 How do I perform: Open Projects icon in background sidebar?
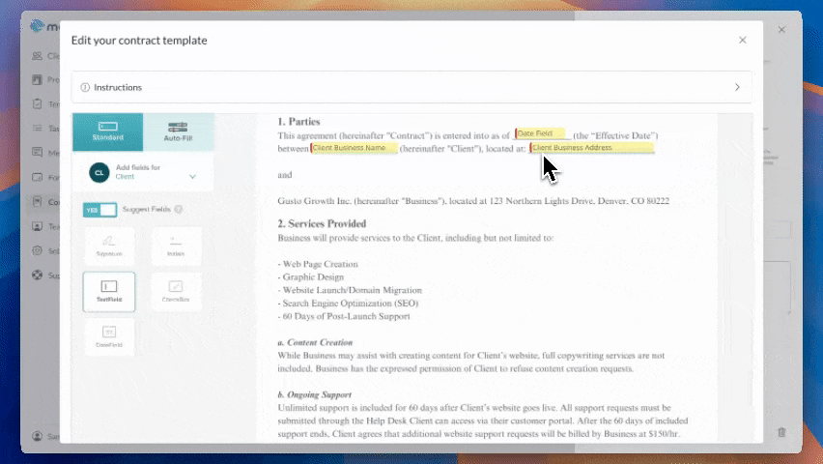click(x=37, y=80)
